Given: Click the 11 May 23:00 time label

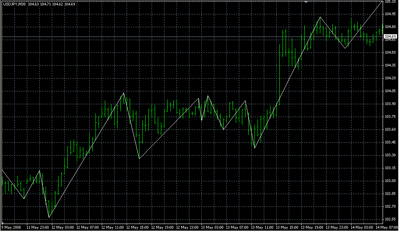Looking at the screenshot, I should (37, 227).
